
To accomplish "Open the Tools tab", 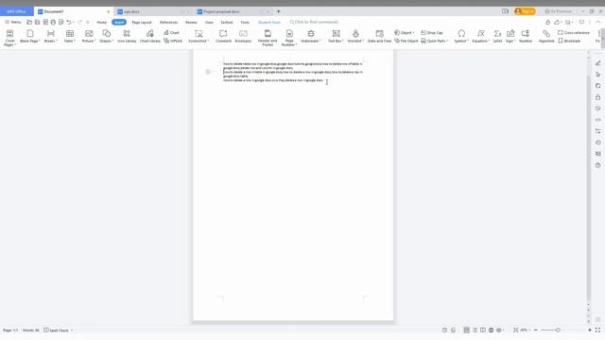I will point(245,23).
